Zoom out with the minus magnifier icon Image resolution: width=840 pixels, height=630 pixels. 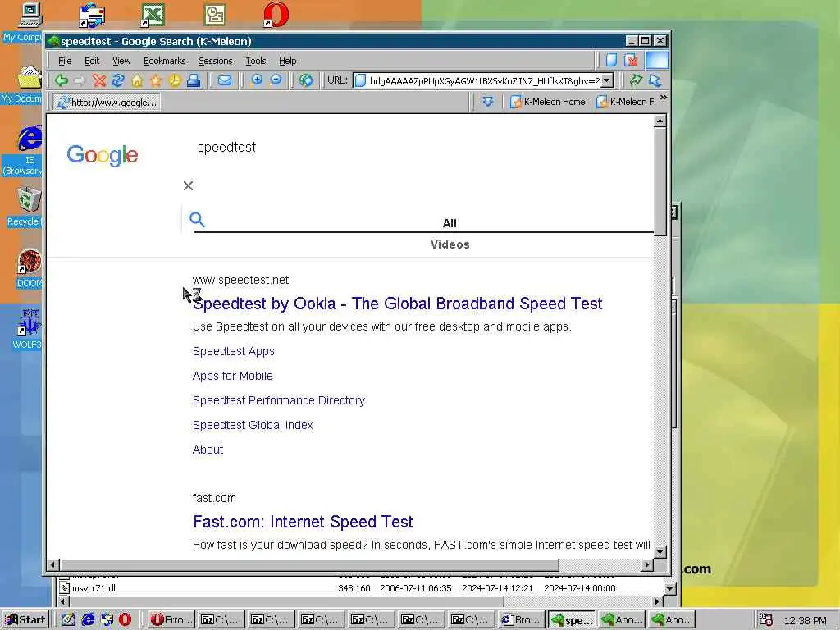(276, 81)
